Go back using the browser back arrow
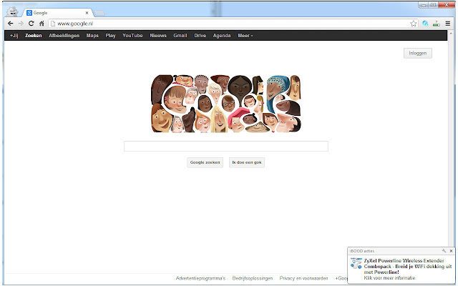 (11, 24)
